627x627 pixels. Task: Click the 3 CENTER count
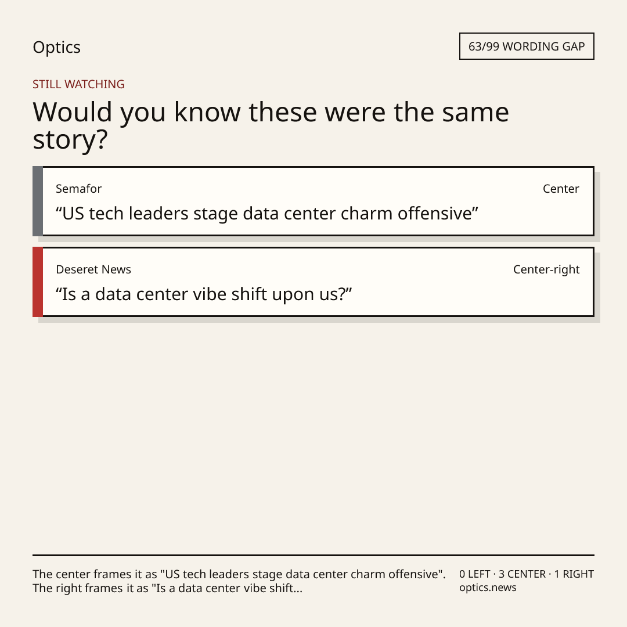click(x=522, y=574)
